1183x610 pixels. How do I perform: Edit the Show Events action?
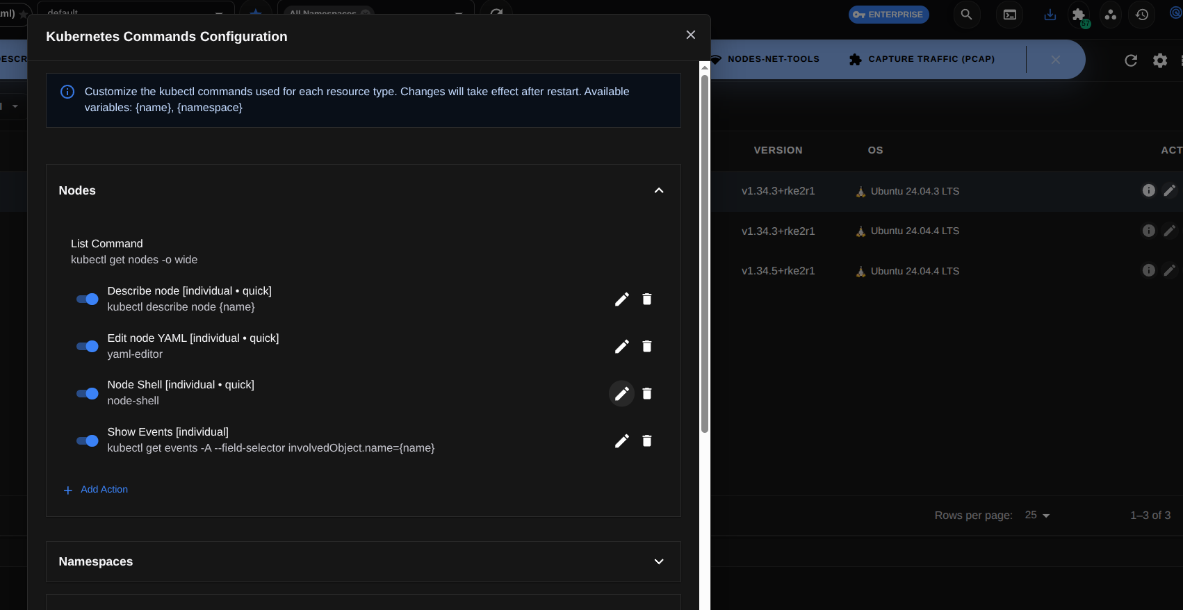(622, 441)
